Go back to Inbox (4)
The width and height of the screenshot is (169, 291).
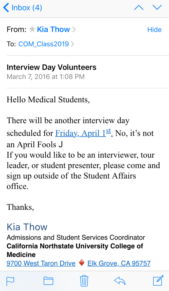[x=23, y=8]
